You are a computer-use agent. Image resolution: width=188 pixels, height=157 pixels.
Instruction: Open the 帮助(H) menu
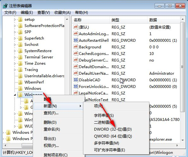coord(81,13)
